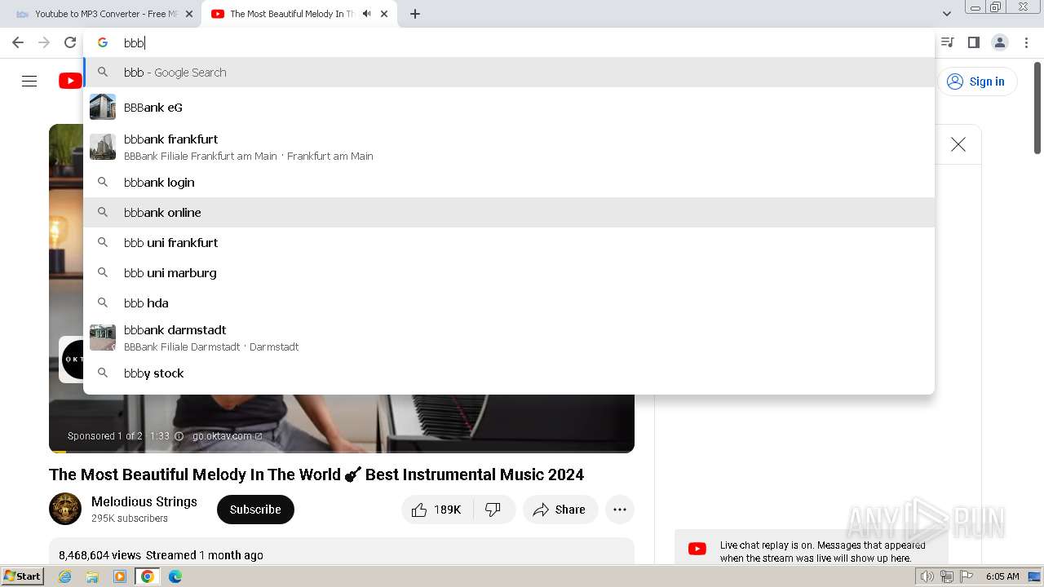1044x587 pixels.
Task: Open the Chrome profile avatar
Action: coord(999,42)
